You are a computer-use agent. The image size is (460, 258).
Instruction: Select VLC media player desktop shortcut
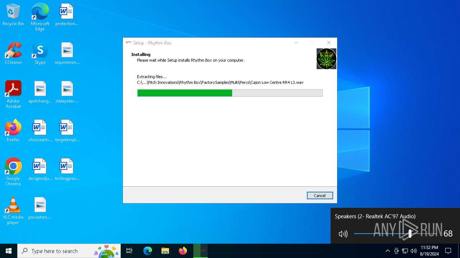click(x=13, y=211)
